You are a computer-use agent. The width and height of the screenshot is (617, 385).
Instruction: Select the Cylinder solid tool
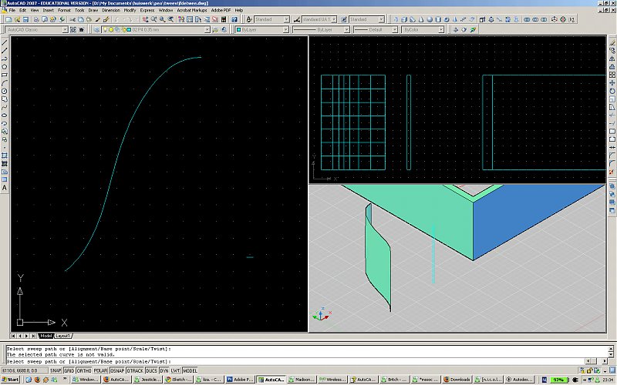pos(438,19)
